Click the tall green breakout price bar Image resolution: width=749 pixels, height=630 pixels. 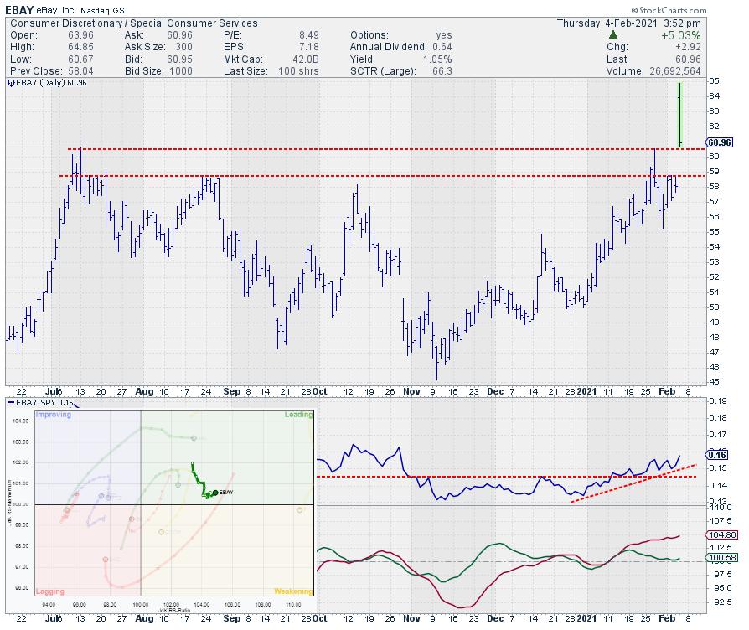[x=680, y=115]
